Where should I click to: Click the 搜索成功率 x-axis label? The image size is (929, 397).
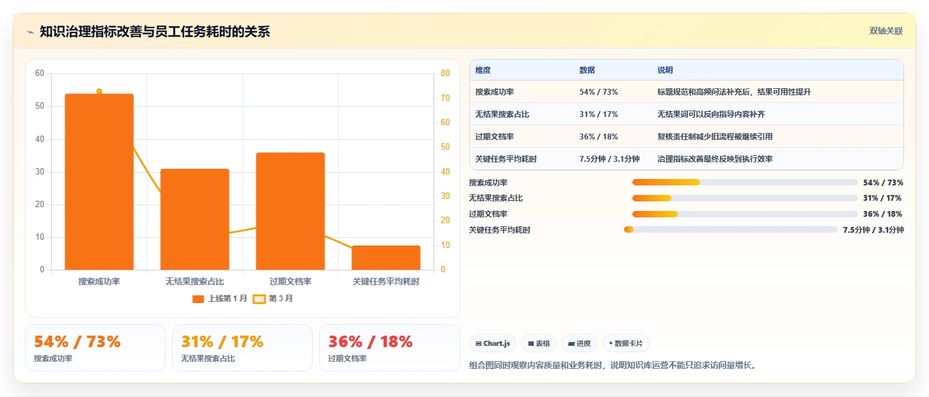coord(99,281)
